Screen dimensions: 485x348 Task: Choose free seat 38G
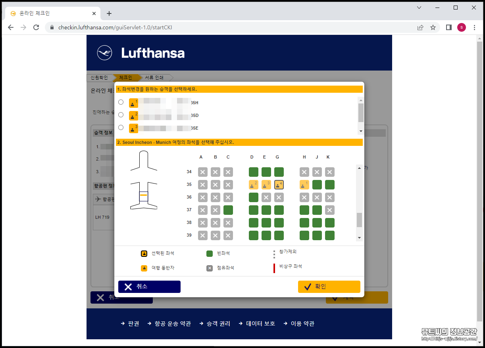279,223
